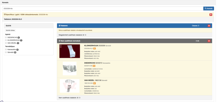Viewport: 217px width, 102px height.
Task: Click the orange C badge beside 9233072-DIE
Action: pyautogui.click(x=94, y=66)
